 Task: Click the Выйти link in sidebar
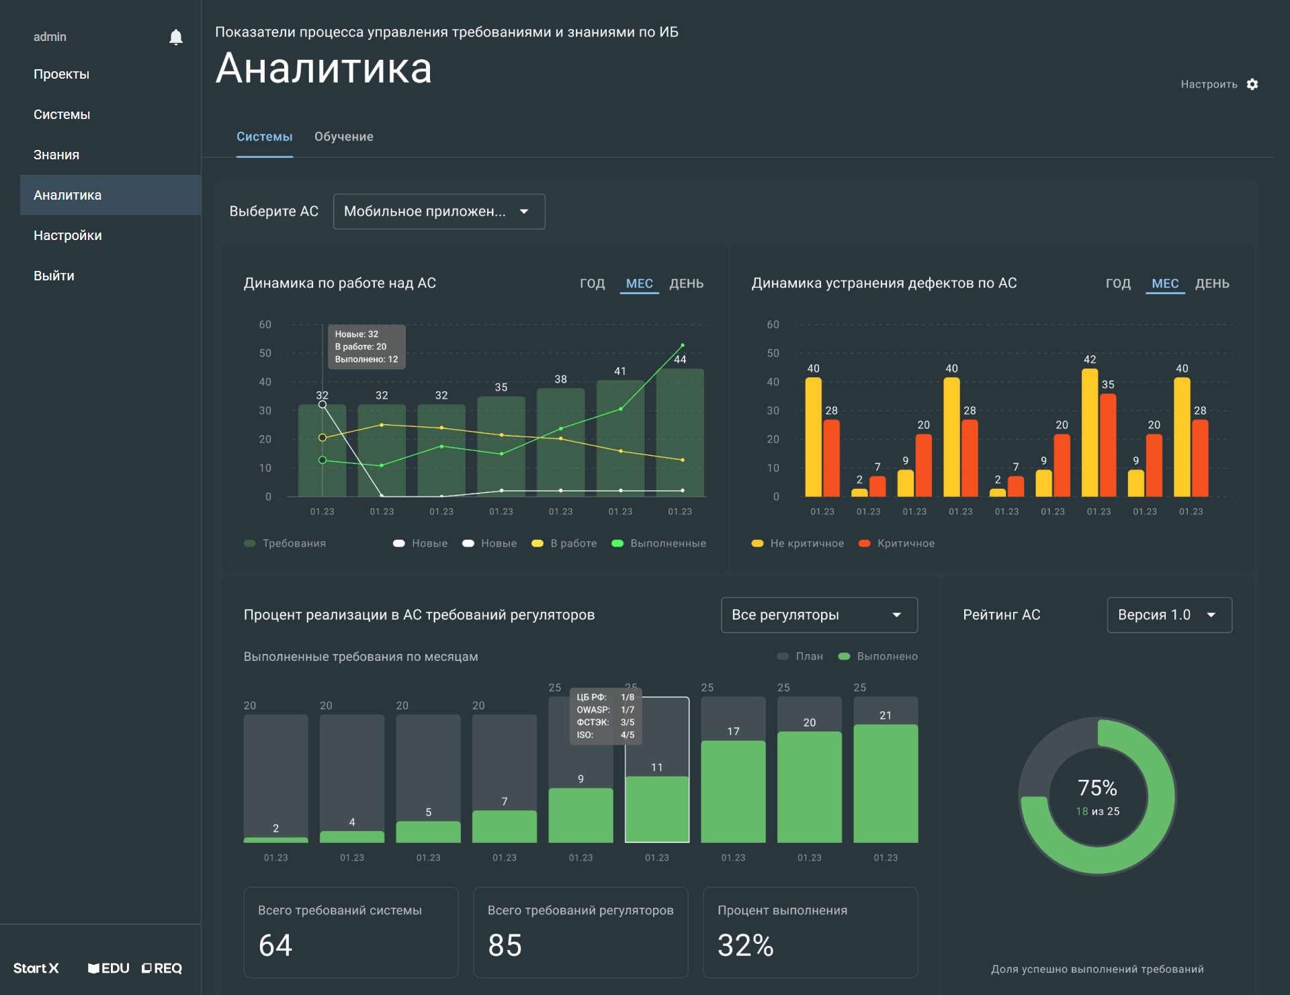54,276
